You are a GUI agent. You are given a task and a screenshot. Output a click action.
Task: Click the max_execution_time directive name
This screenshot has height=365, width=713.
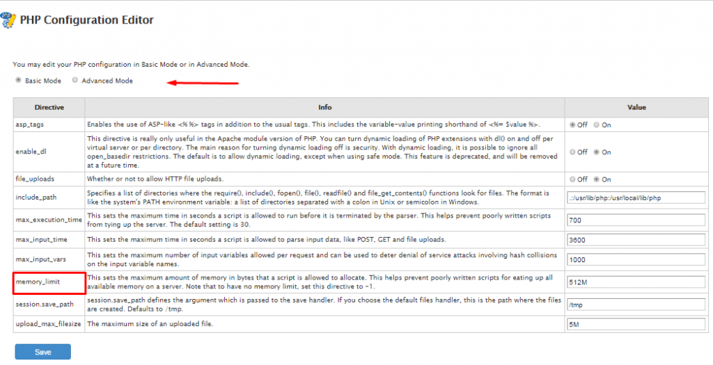click(x=49, y=220)
